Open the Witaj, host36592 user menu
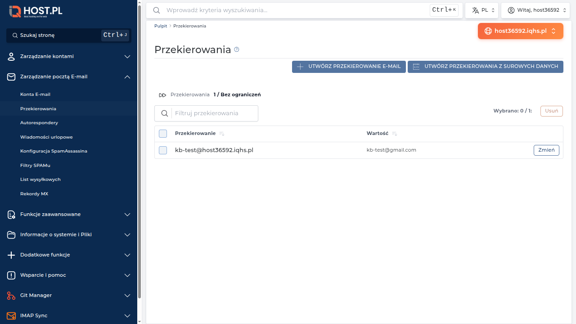Image resolution: width=576 pixels, height=324 pixels. coord(536,10)
